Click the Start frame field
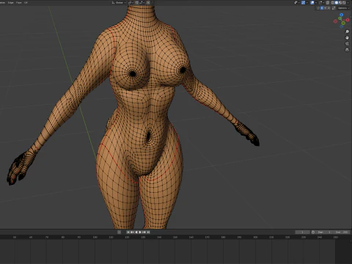352x264 pixels. (x=324, y=232)
